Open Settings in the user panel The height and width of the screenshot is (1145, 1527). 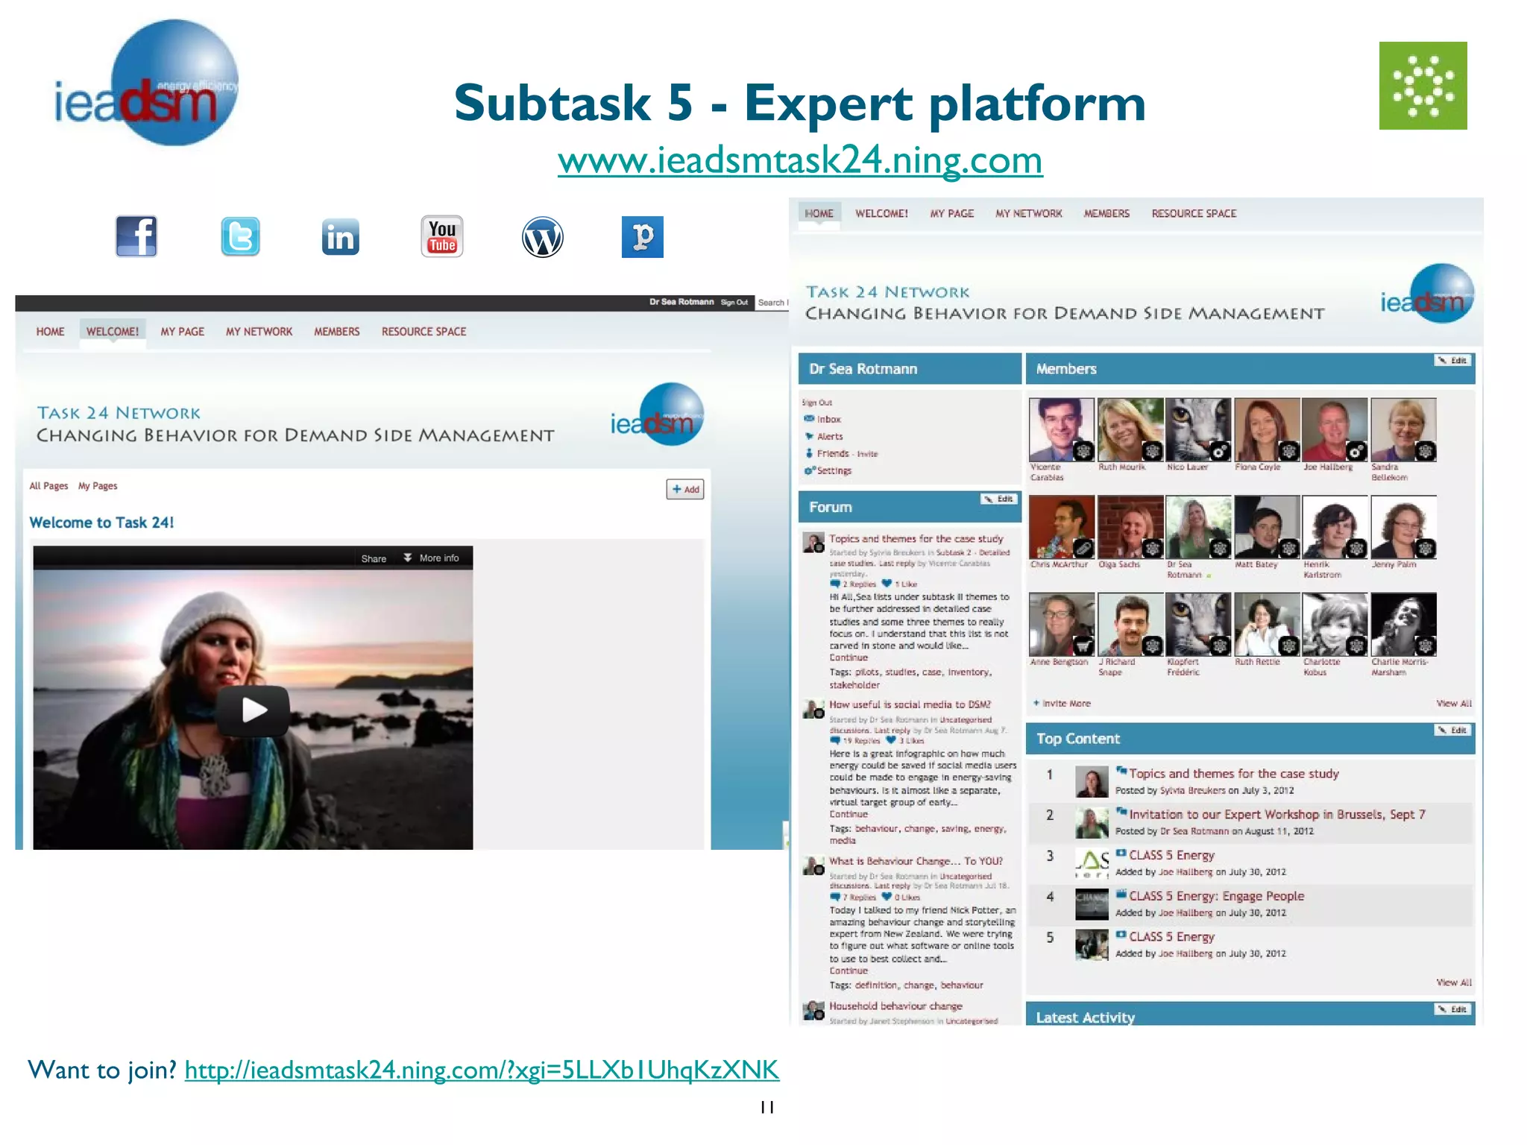pyautogui.click(x=834, y=471)
